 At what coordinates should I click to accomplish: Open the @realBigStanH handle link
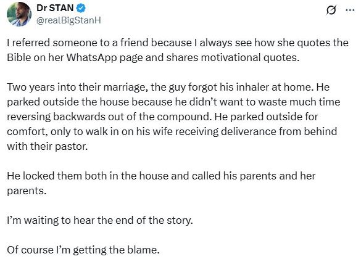coord(68,20)
